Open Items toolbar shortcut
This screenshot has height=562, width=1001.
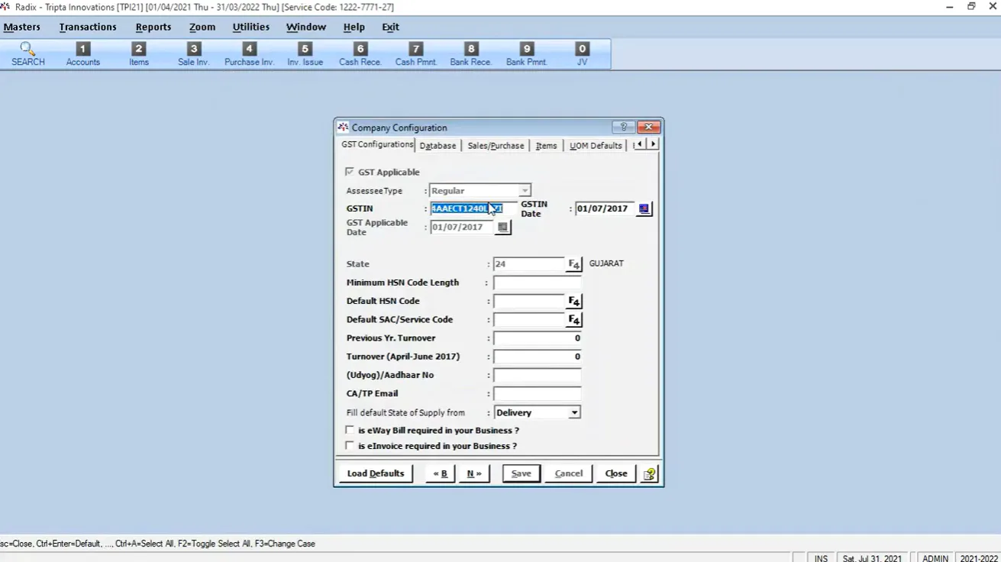click(138, 54)
